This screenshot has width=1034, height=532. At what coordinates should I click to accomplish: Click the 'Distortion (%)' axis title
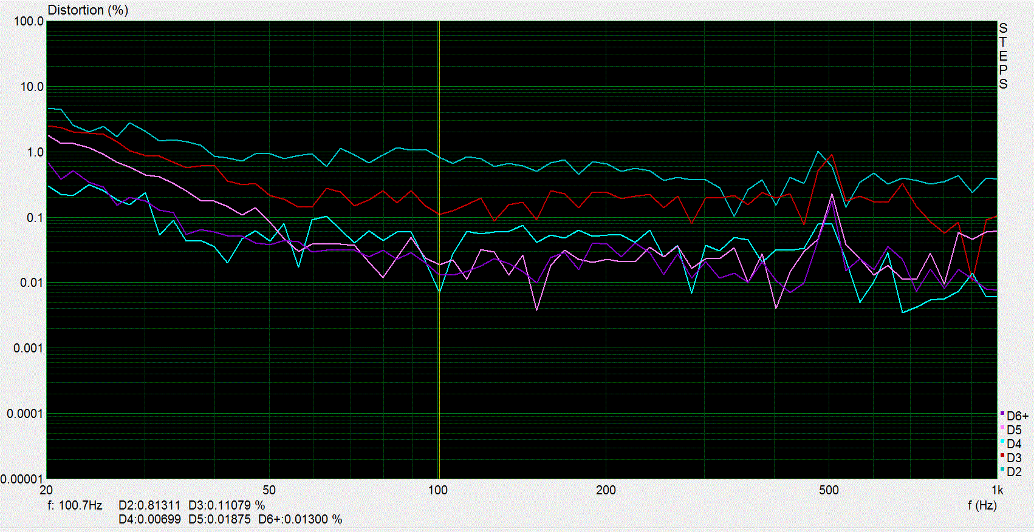88,10
